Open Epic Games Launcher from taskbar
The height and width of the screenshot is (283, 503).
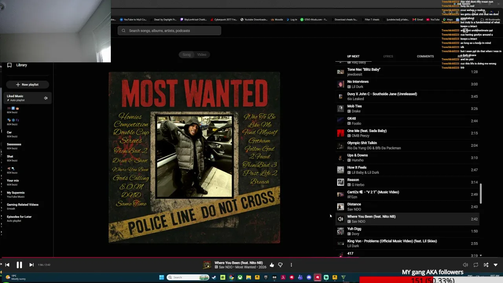coord(266,277)
